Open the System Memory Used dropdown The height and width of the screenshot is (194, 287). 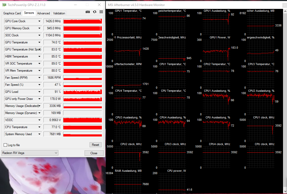point(39,134)
